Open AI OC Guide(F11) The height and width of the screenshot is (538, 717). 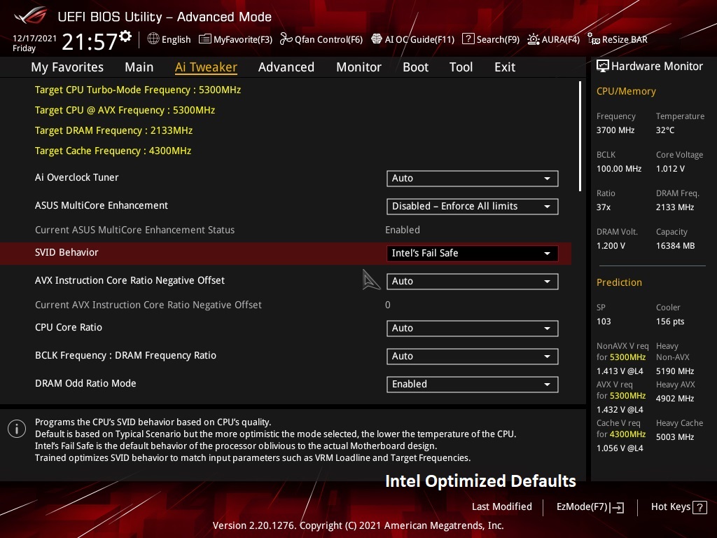pyautogui.click(x=412, y=39)
